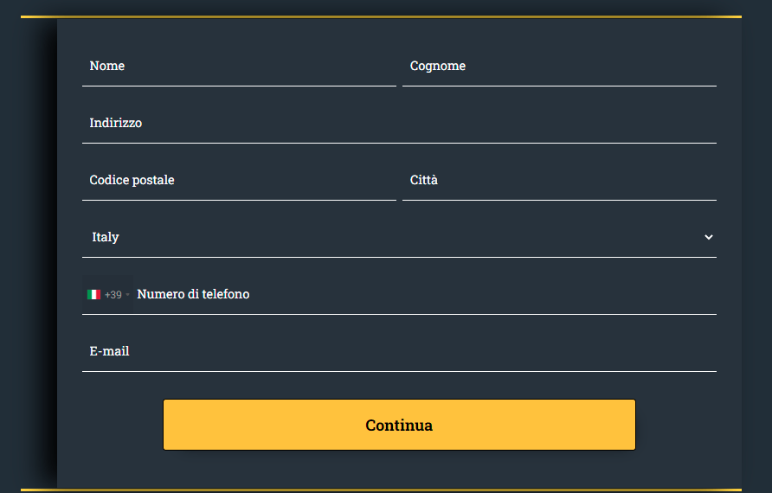This screenshot has height=493, width=772.
Task: Click into the E-mail field
Action: pos(399,351)
